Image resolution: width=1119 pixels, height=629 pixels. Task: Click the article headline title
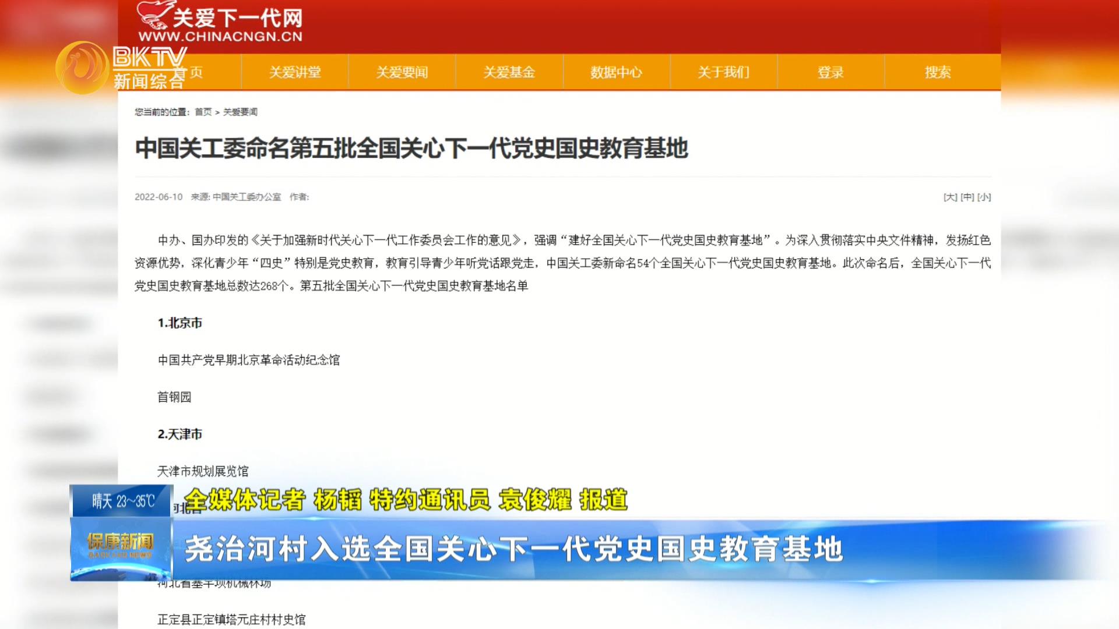coord(411,148)
